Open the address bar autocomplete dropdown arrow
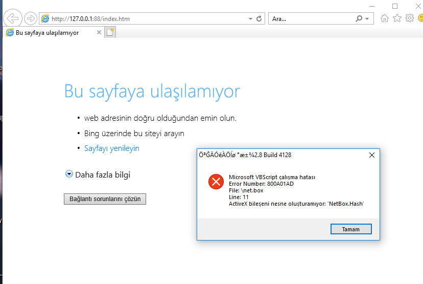The height and width of the screenshot is (284, 423). (x=250, y=18)
